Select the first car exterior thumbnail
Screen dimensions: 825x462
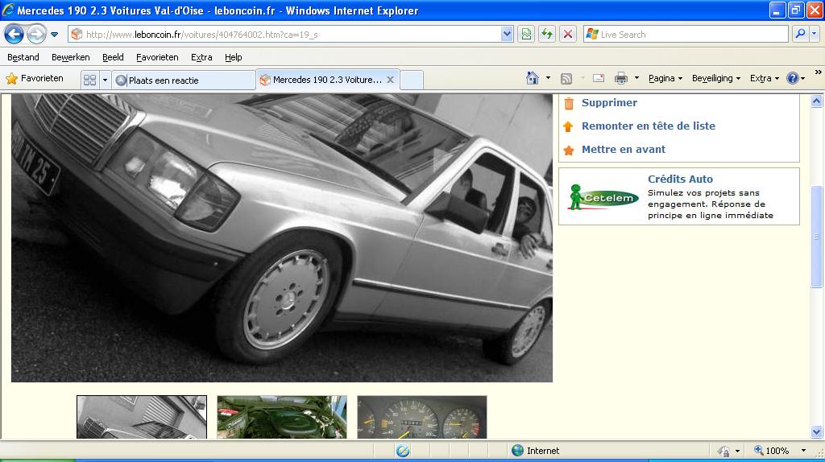tap(142, 417)
